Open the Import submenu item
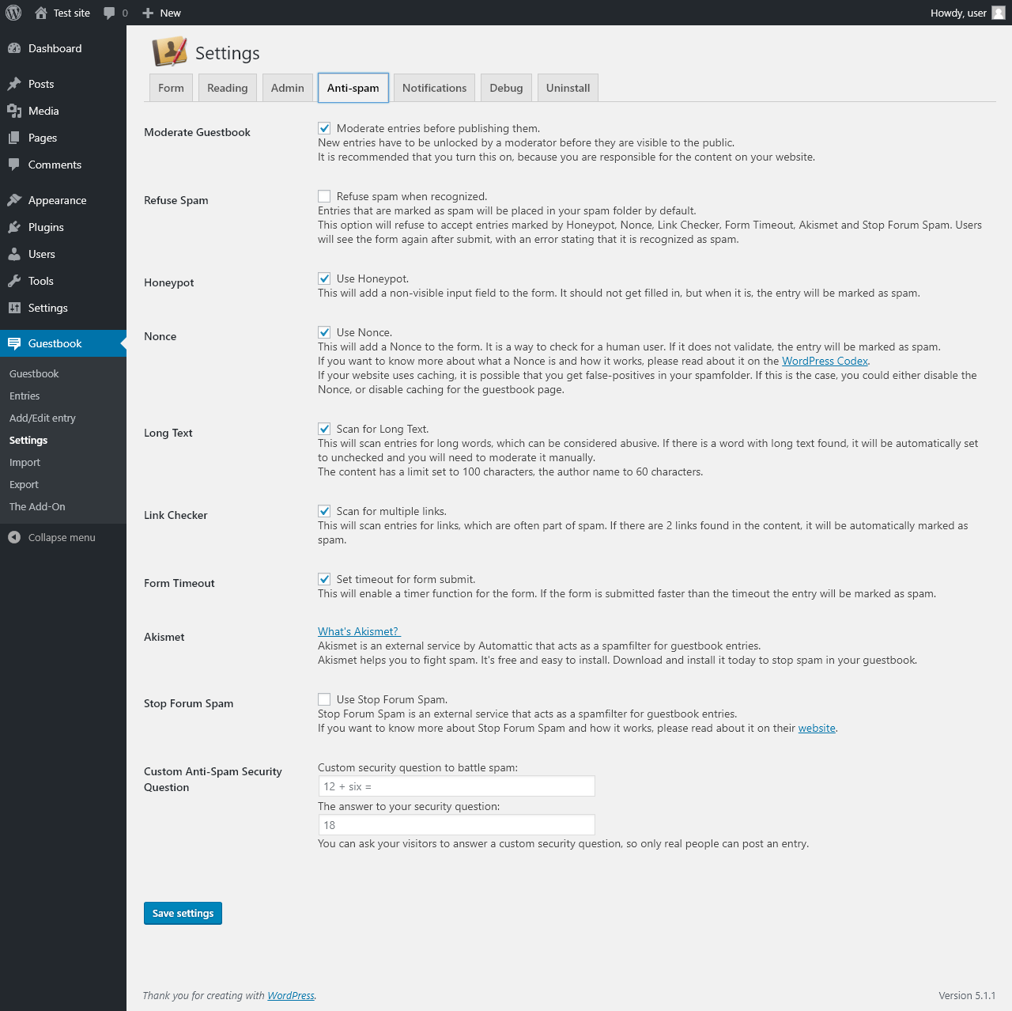1012x1011 pixels. (x=25, y=462)
